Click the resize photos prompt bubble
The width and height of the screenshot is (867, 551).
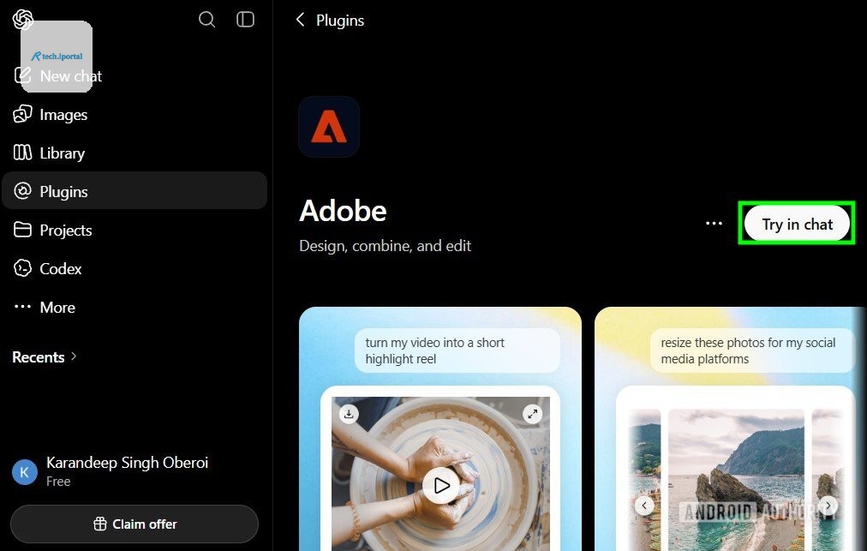click(752, 350)
